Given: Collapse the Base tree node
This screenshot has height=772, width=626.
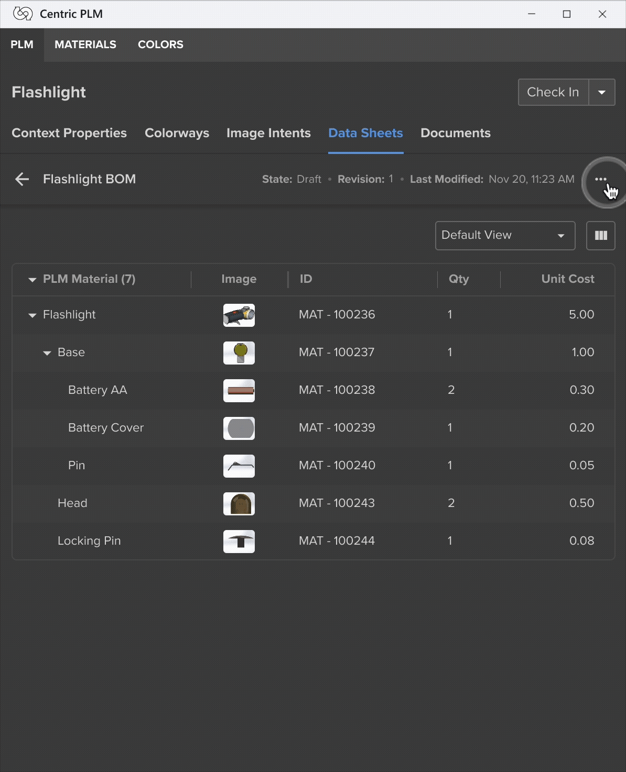Looking at the screenshot, I should [x=47, y=353].
